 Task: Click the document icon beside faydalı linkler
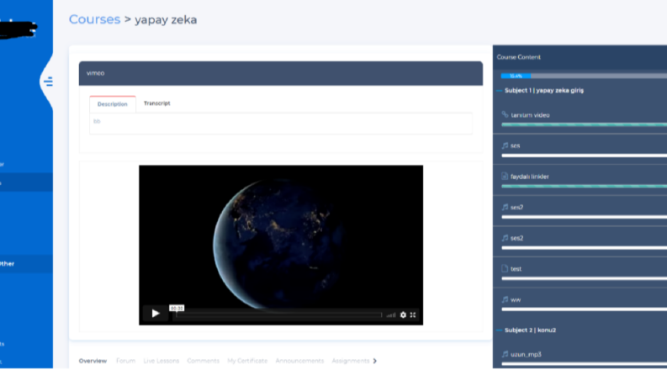[x=505, y=176]
